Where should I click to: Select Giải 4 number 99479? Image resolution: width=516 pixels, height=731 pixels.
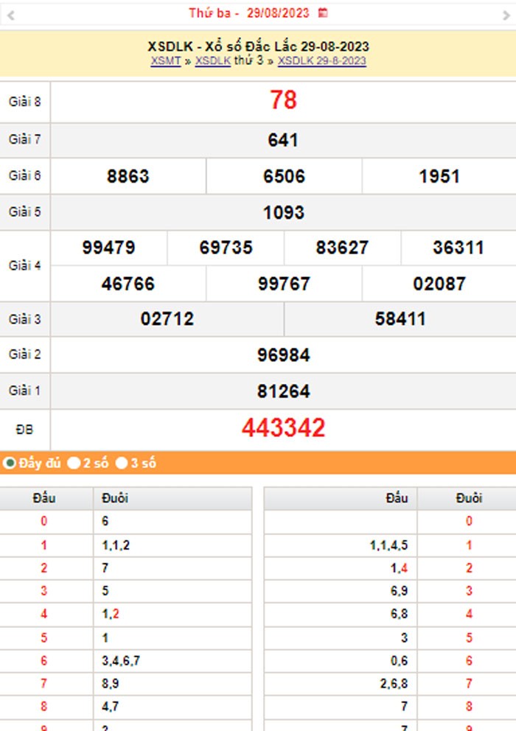click(109, 248)
